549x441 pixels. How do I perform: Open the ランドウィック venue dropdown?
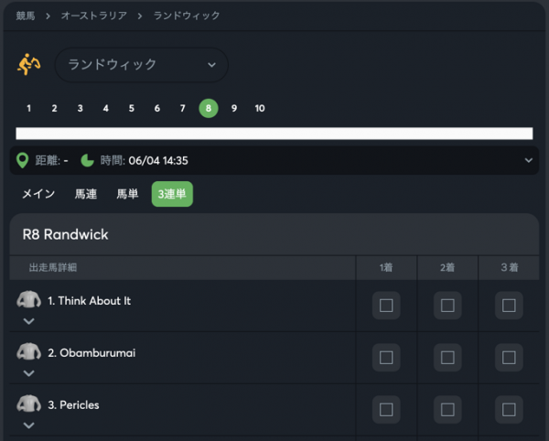(x=142, y=65)
